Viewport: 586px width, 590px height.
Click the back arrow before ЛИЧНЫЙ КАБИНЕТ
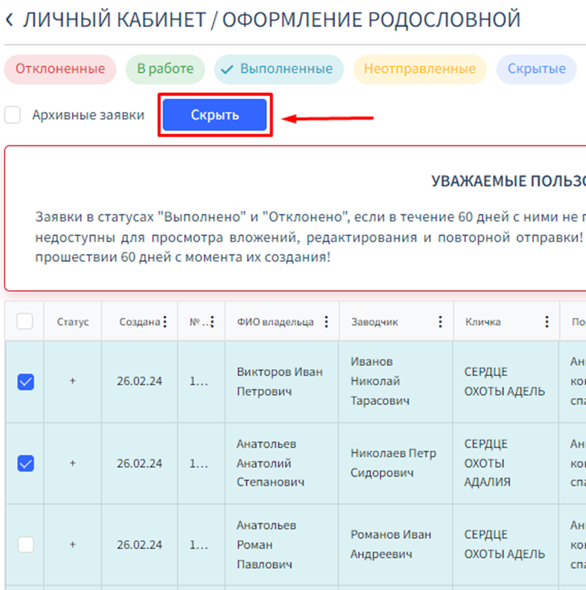click(9, 20)
